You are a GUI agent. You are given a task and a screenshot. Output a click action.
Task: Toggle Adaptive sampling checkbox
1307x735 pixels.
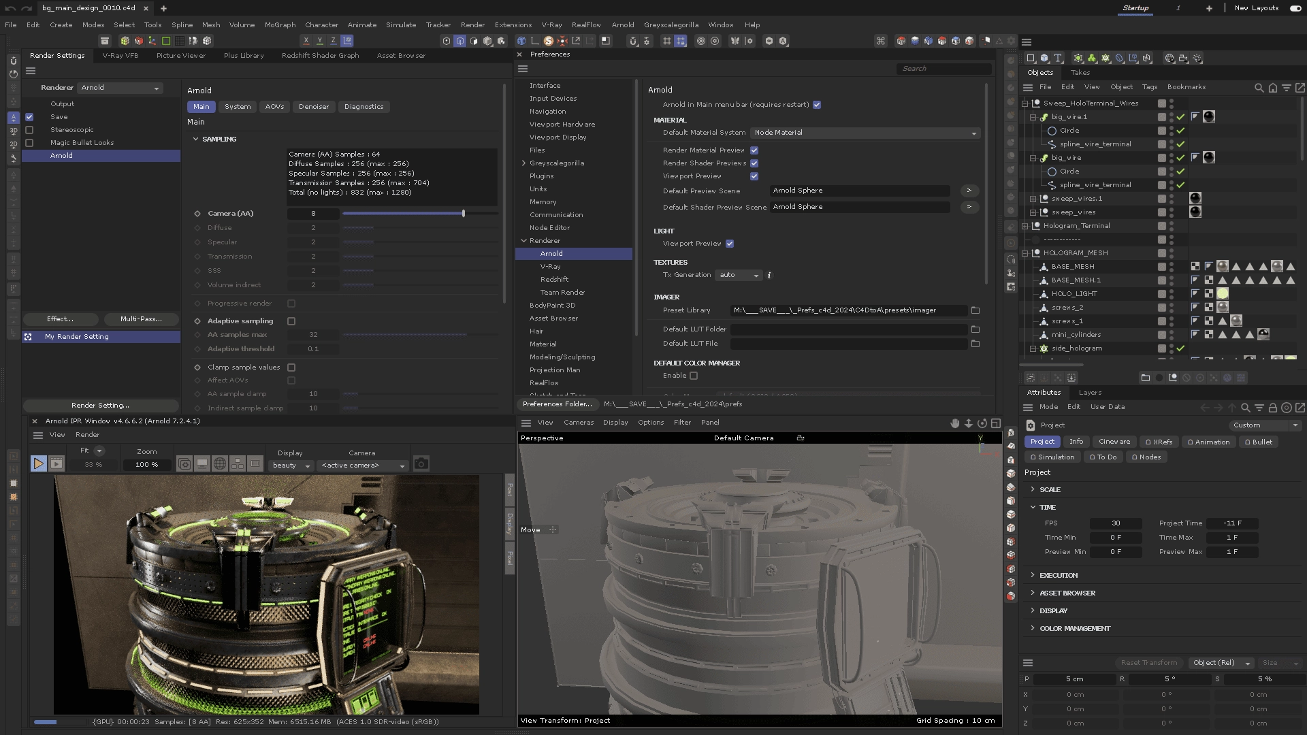(x=291, y=321)
